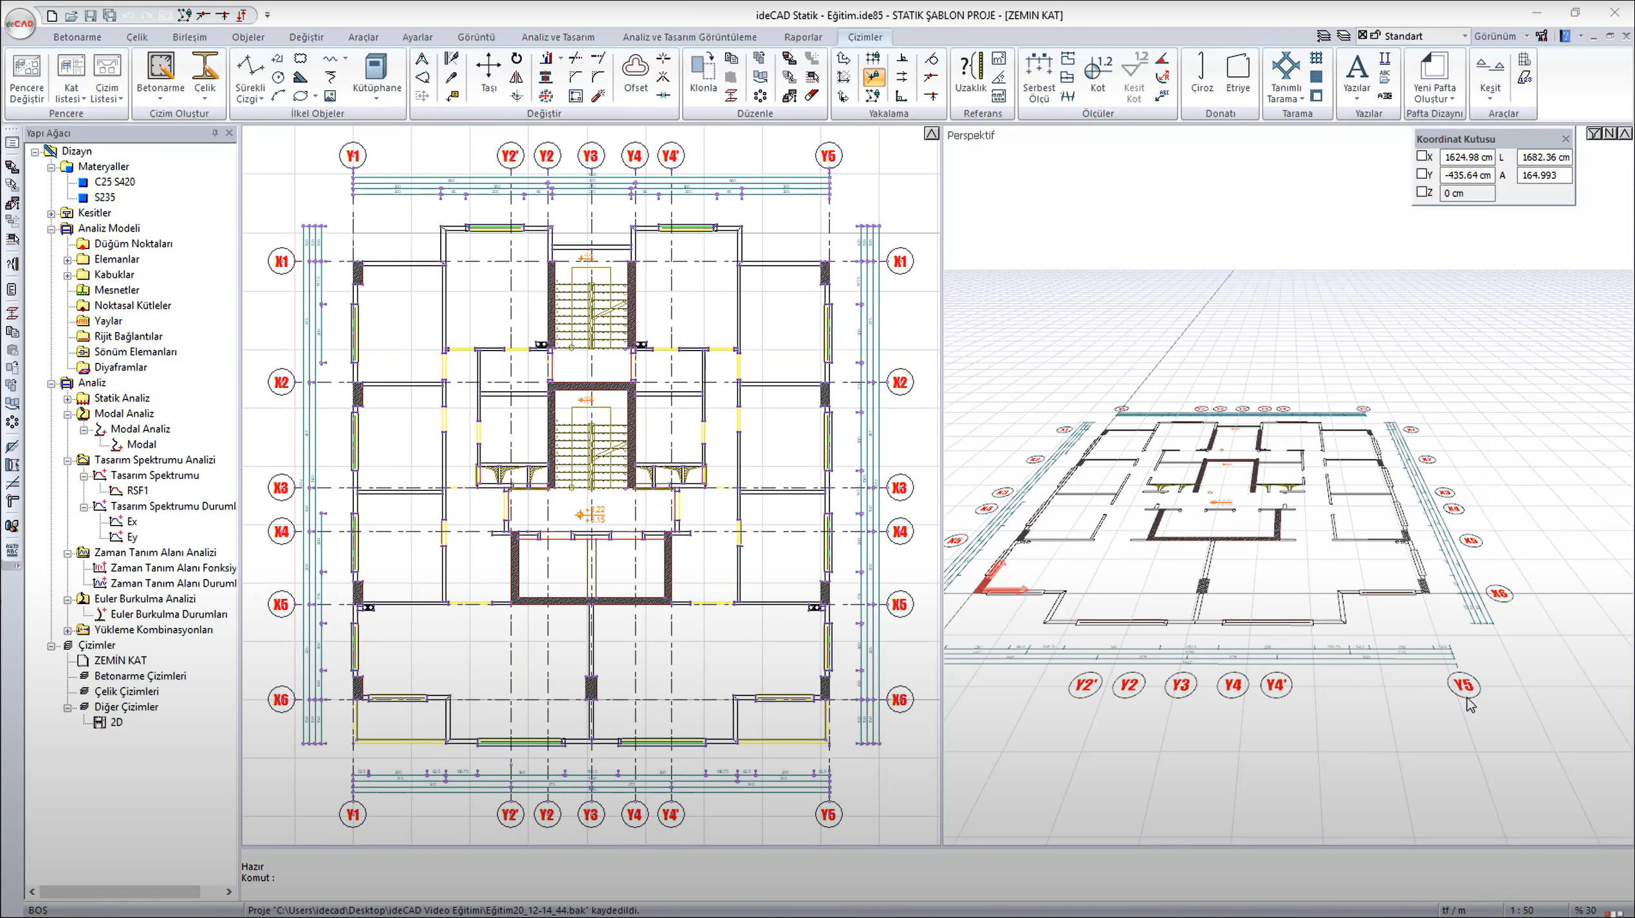The width and height of the screenshot is (1635, 918).
Task: Select the Taşı move tool
Action: 488,72
